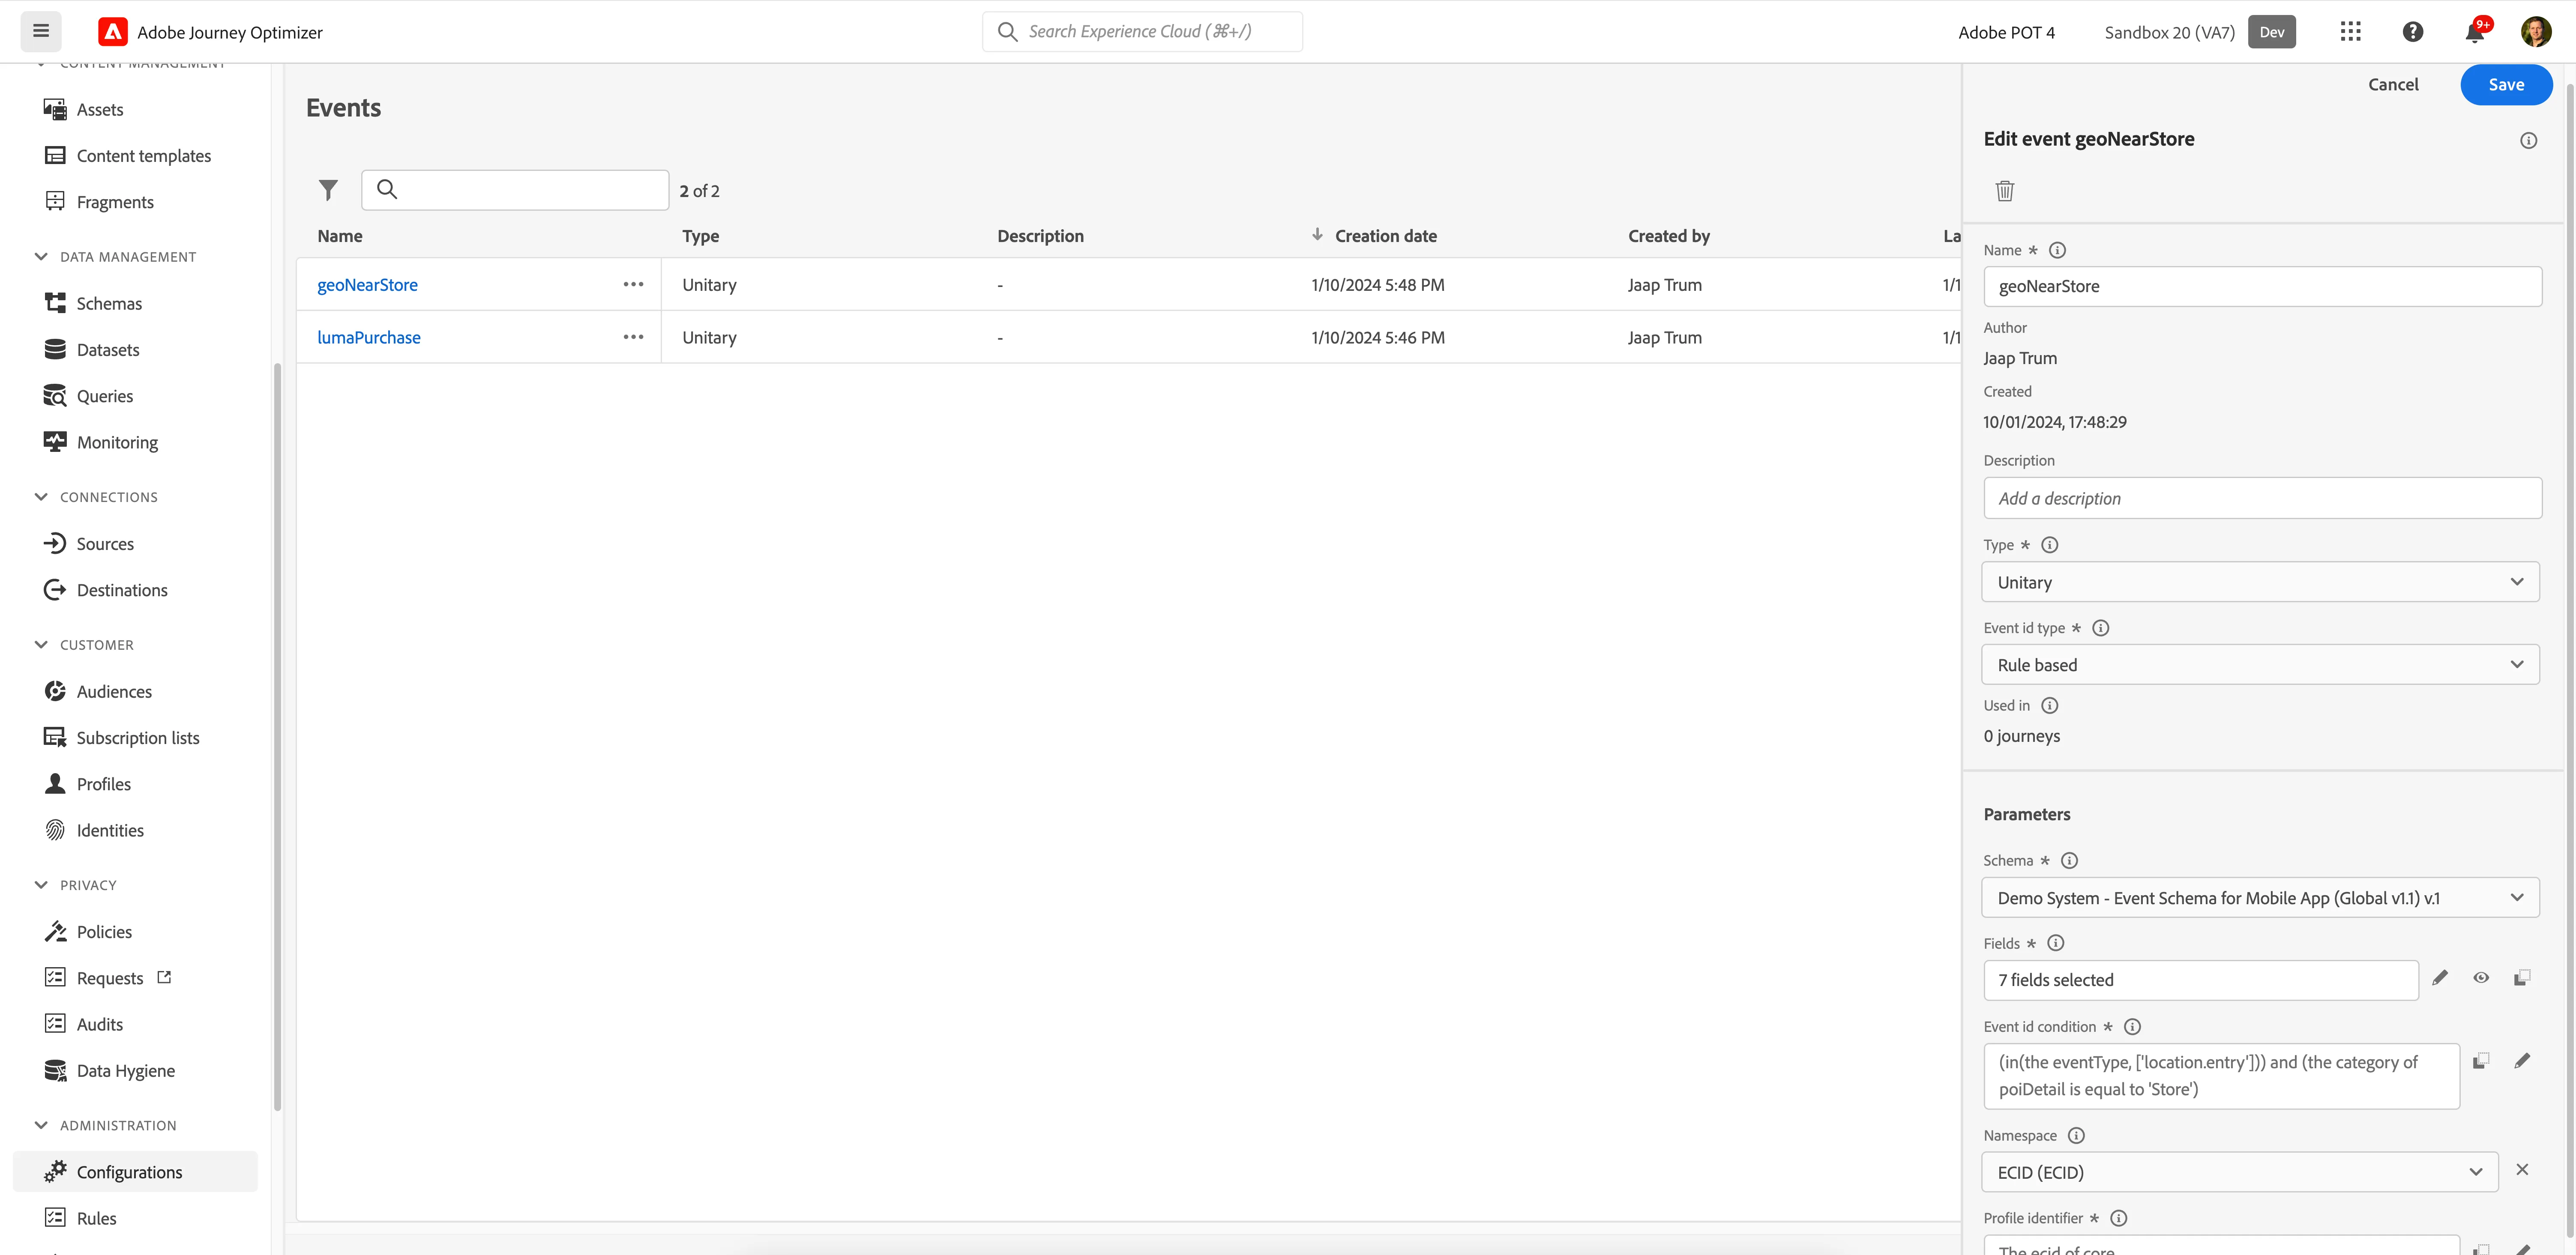Click the events search box

(515, 190)
